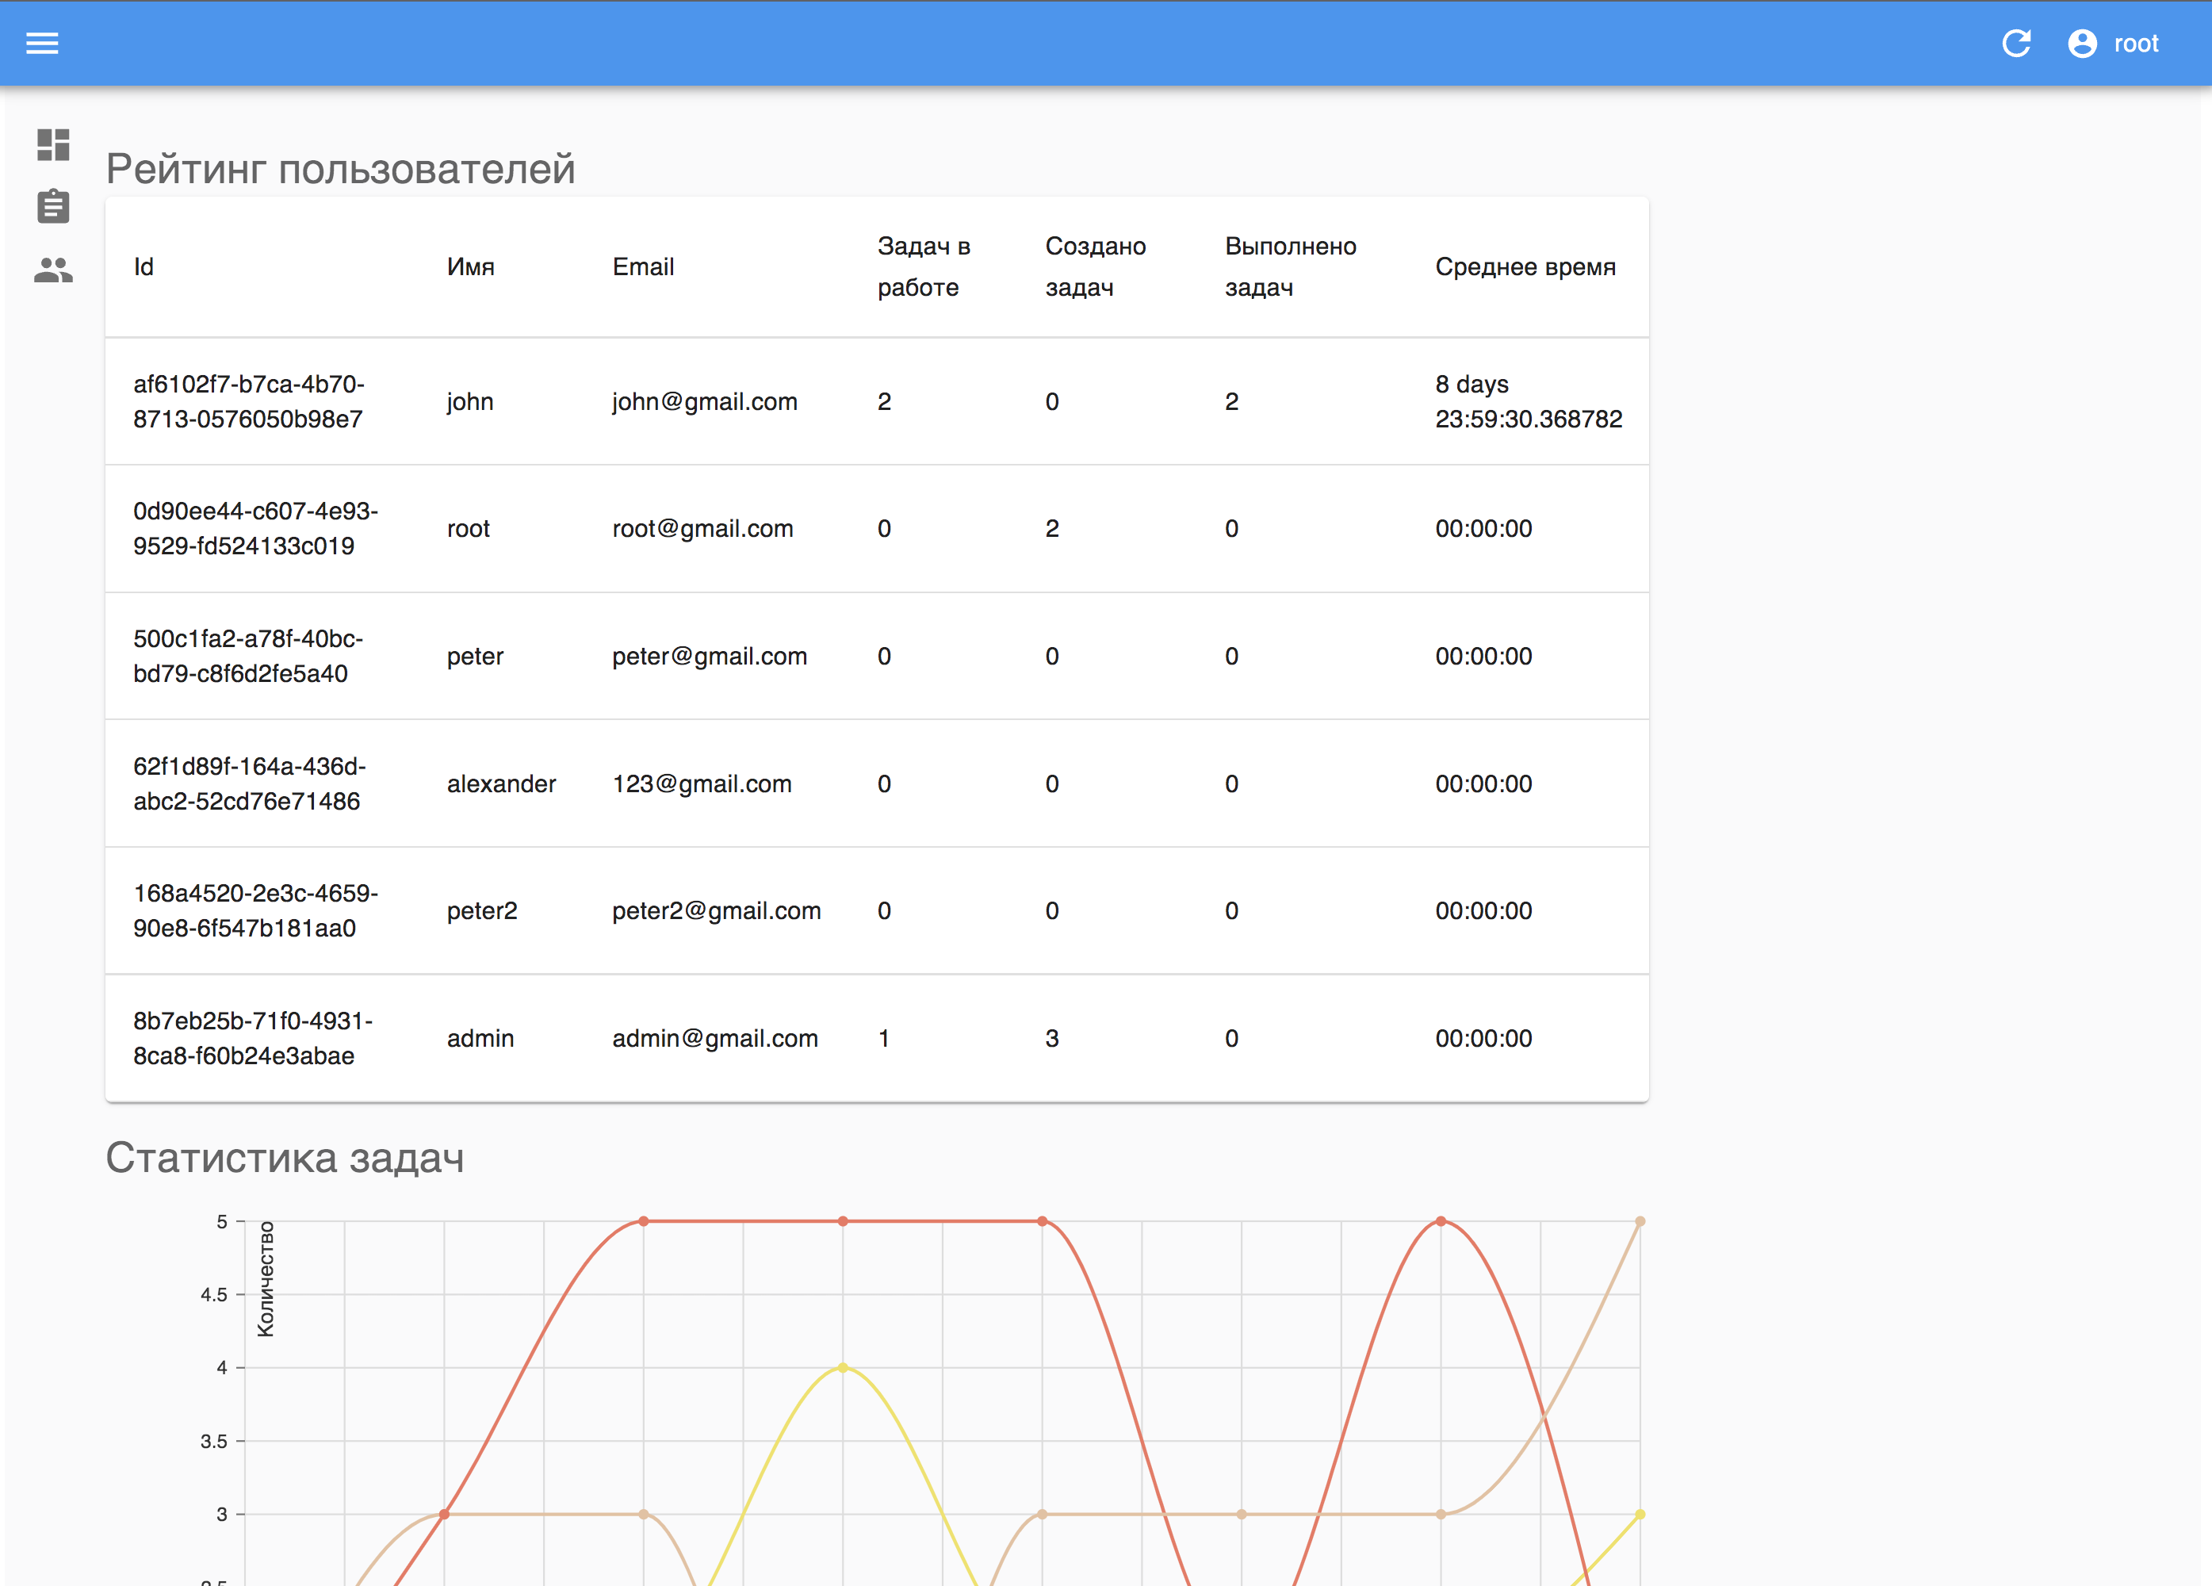
Task: Open the dashboard sidebar icon
Action: 54,144
